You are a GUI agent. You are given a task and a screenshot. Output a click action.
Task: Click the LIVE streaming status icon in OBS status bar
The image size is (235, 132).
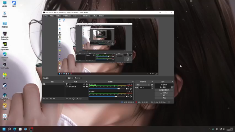pos(122,102)
